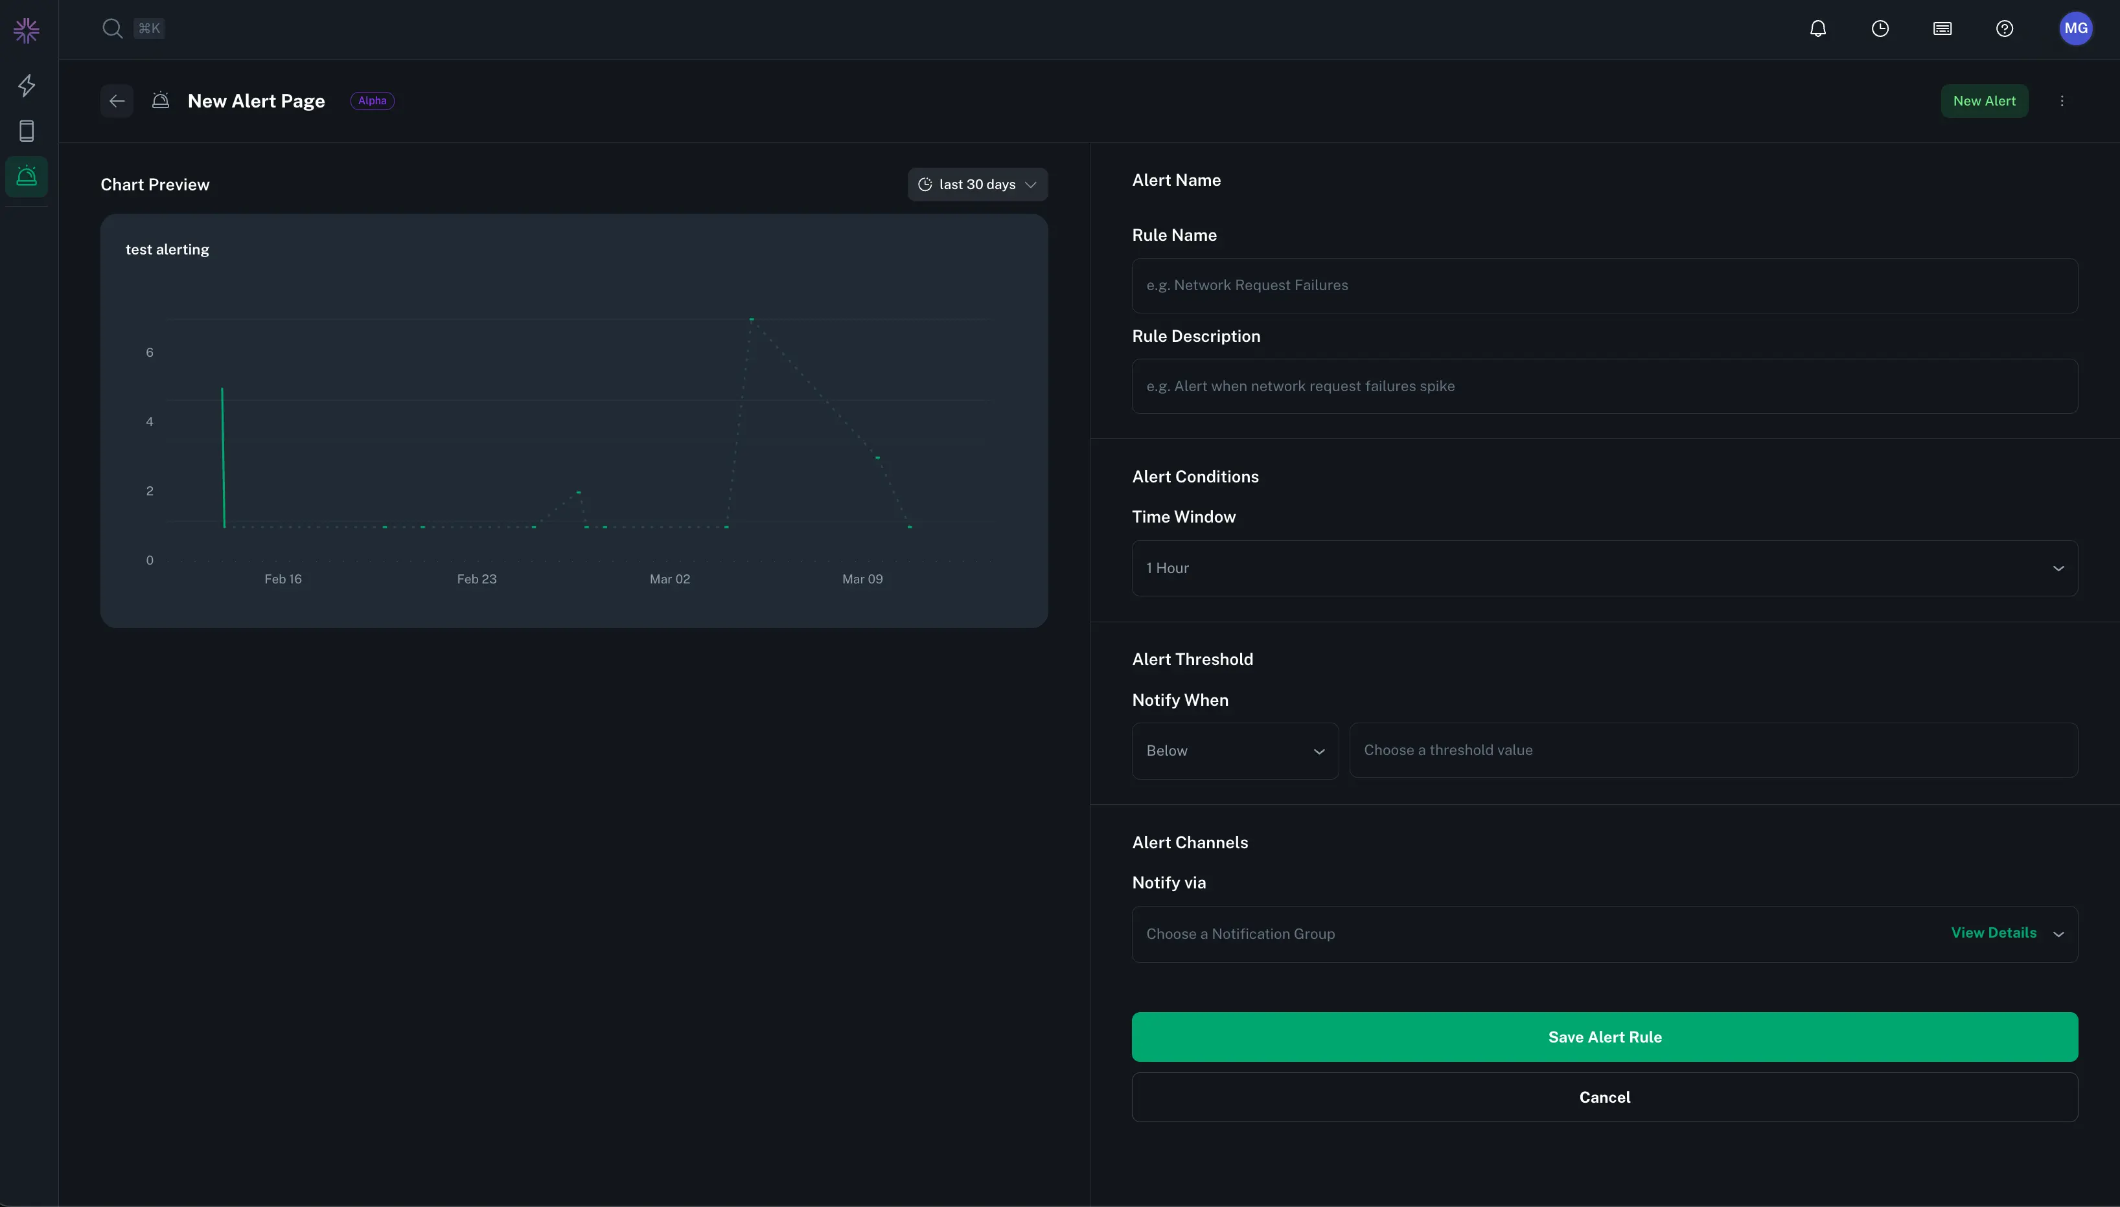Image resolution: width=2120 pixels, height=1207 pixels.
Task: Open the help question mark icon
Action: 2004,29
